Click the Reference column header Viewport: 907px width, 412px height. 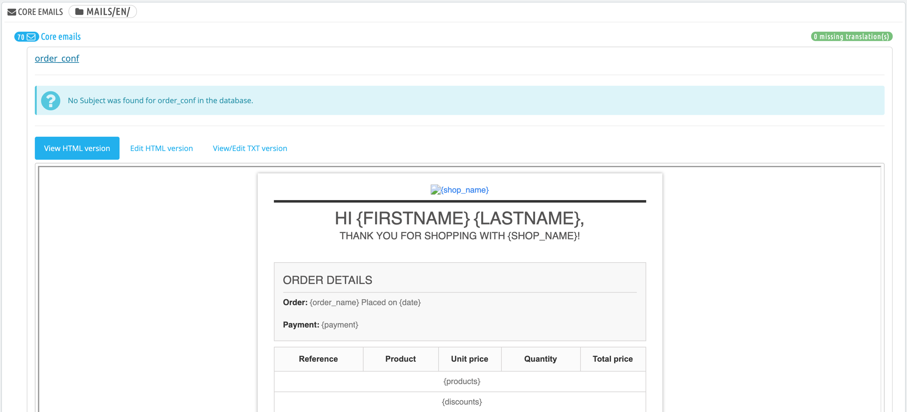tap(318, 359)
